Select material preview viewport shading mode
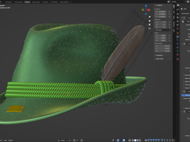 pyautogui.click(x=138, y=140)
